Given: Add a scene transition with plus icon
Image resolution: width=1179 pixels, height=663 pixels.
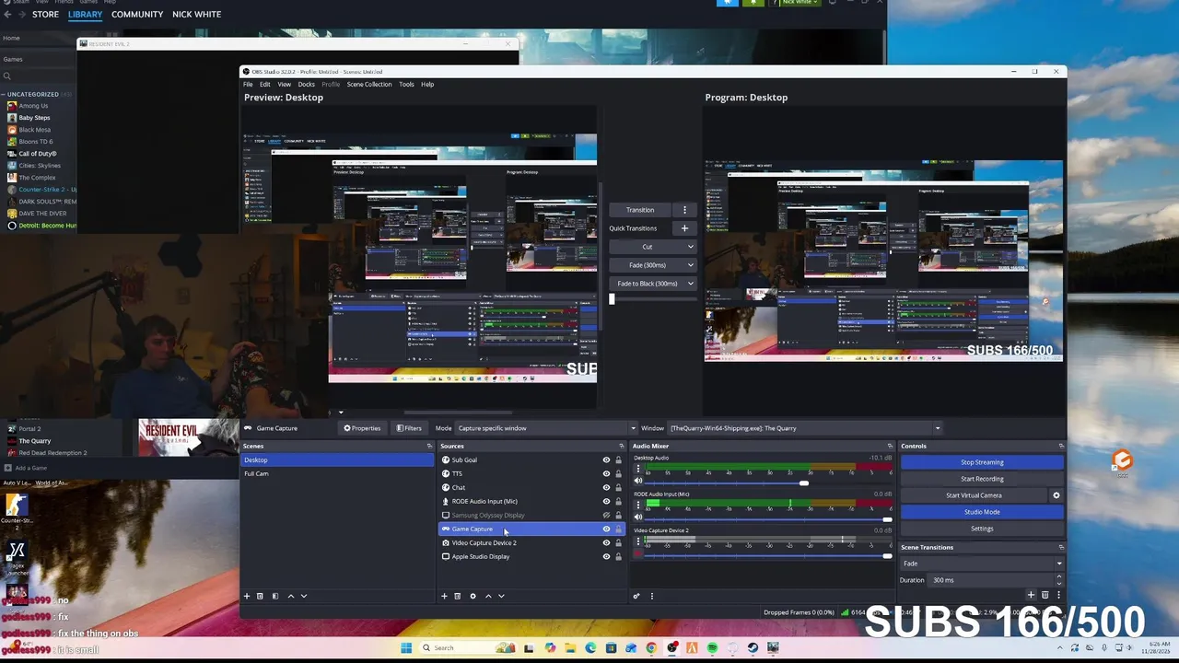Looking at the screenshot, I should click(1031, 595).
